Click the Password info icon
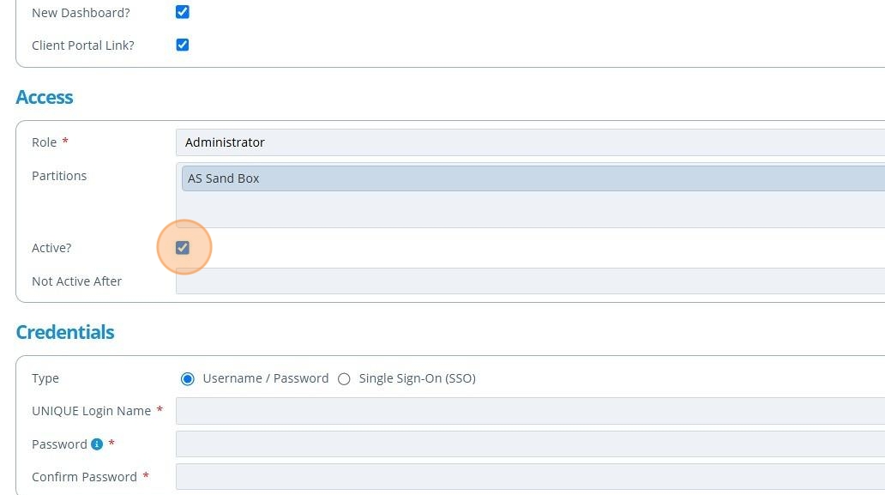This screenshot has height=495, width=885. (97, 444)
